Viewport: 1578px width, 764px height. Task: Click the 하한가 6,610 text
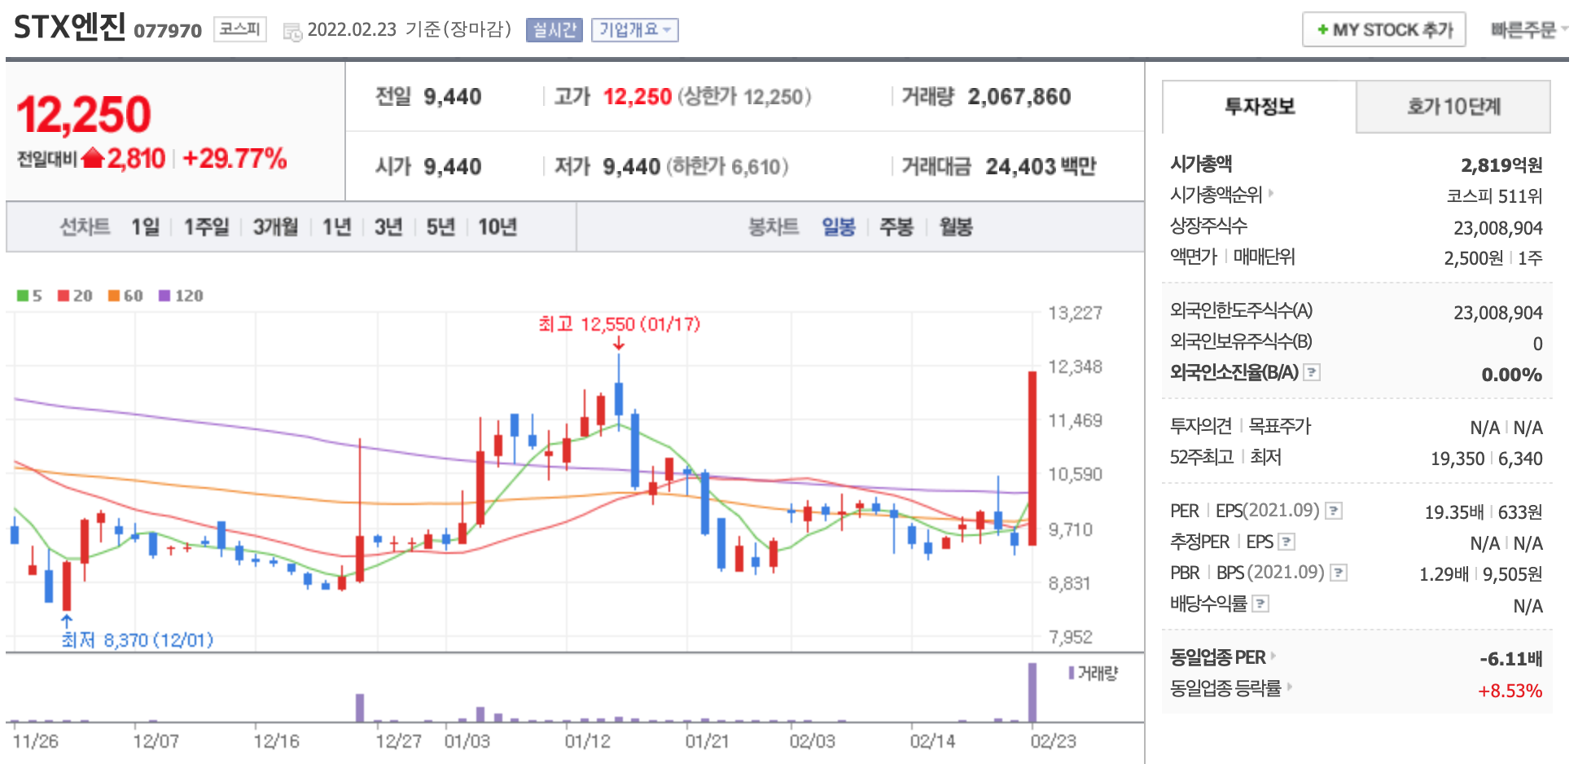click(727, 167)
